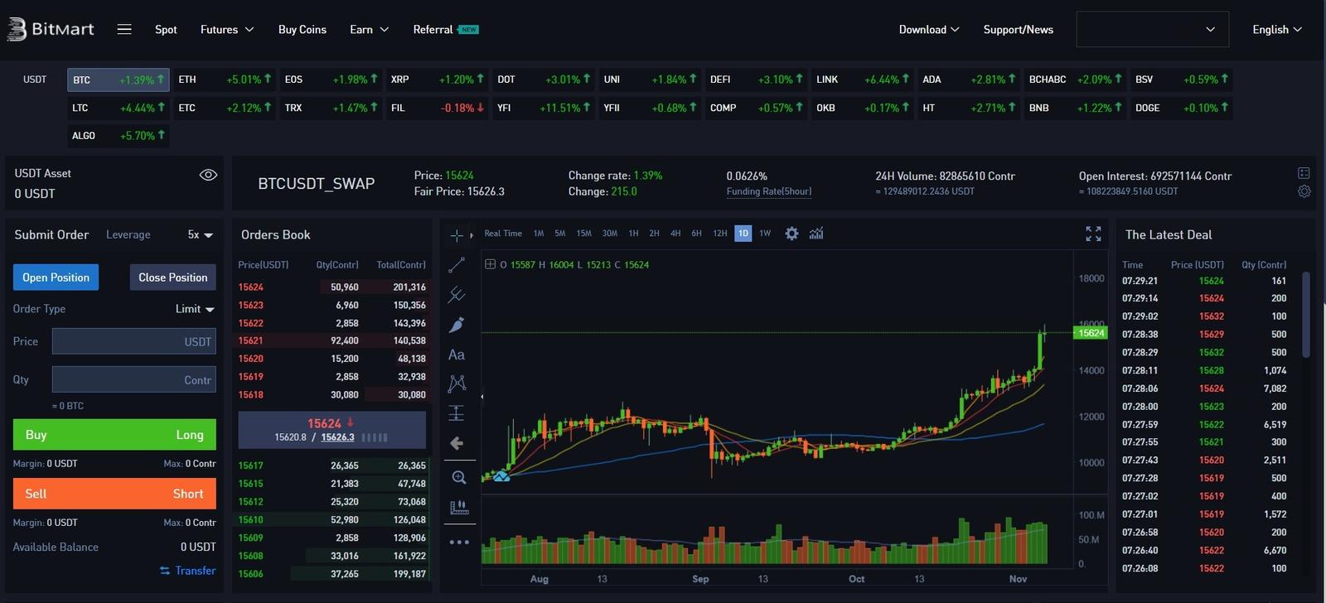Click the ruler measure chart tool
The height and width of the screenshot is (603, 1326).
click(458, 507)
